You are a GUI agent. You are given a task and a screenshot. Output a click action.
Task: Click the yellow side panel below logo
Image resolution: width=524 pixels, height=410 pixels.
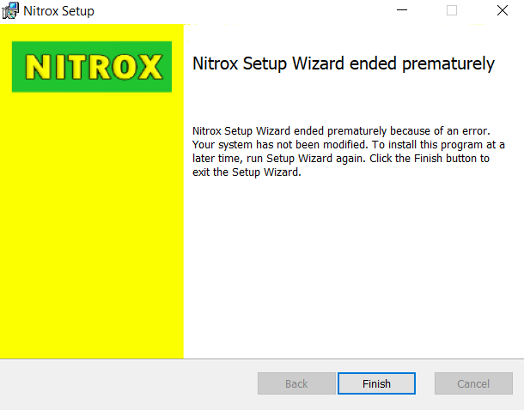click(92, 226)
